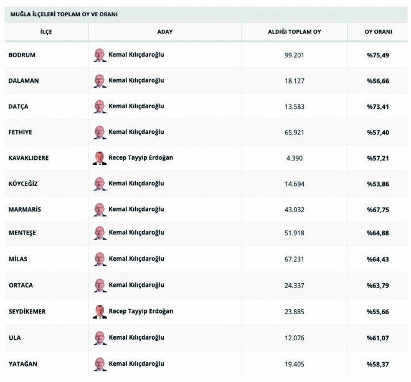Click the MENTEŞE district name
The image size is (411, 382).
click(x=22, y=233)
